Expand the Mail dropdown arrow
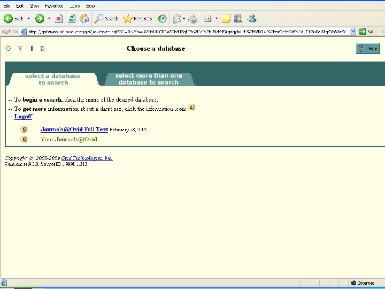The image size is (385, 289). point(184,18)
